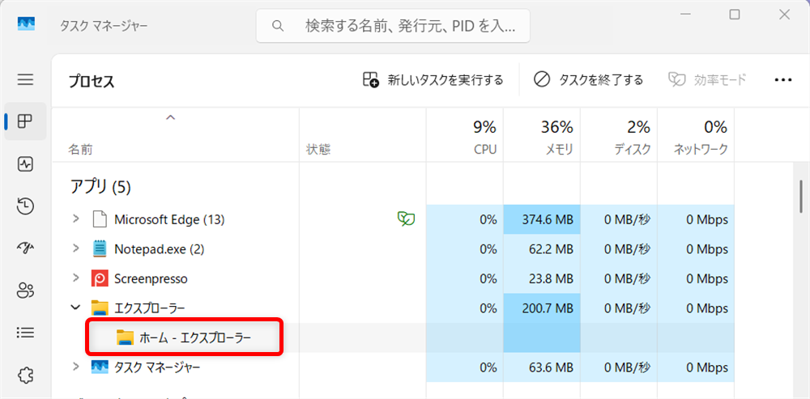Click the 効率モード button
This screenshot has height=399, width=810.
(707, 80)
